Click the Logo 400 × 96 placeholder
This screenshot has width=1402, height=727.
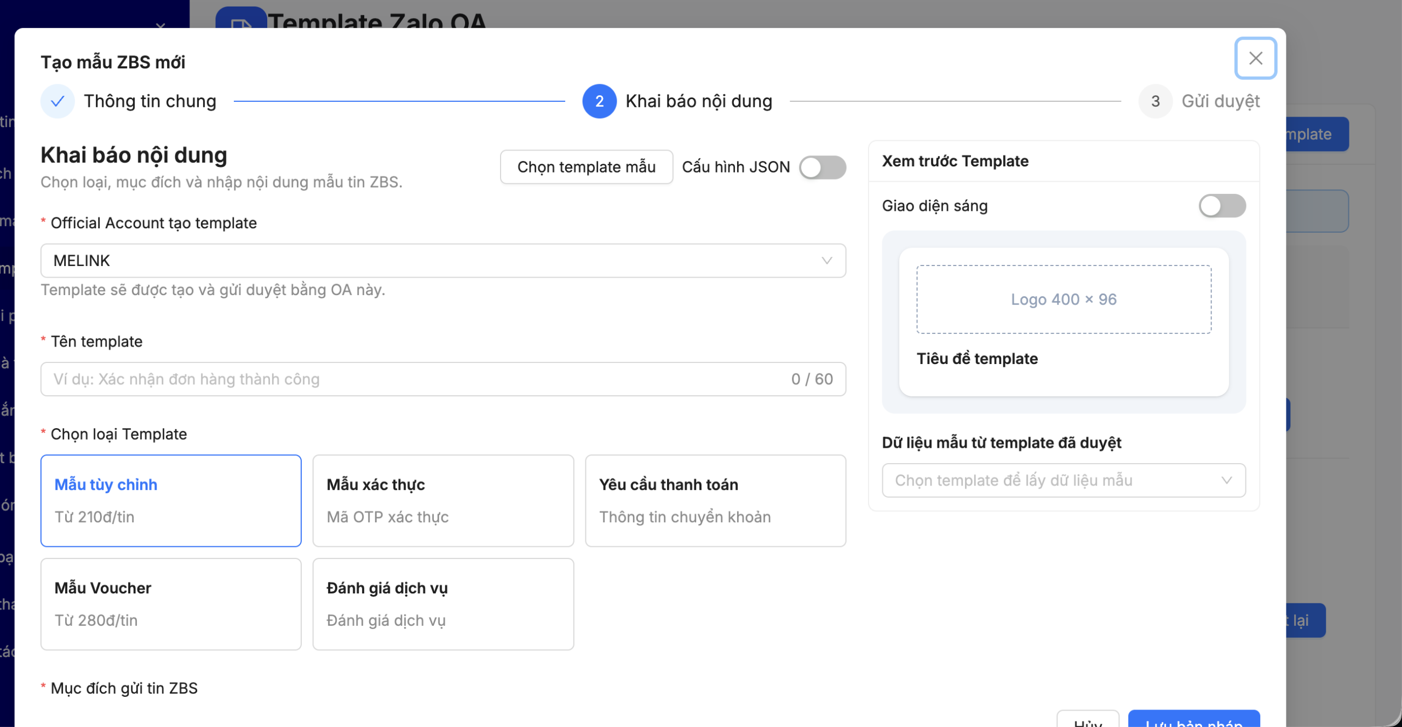(x=1064, y=299)
